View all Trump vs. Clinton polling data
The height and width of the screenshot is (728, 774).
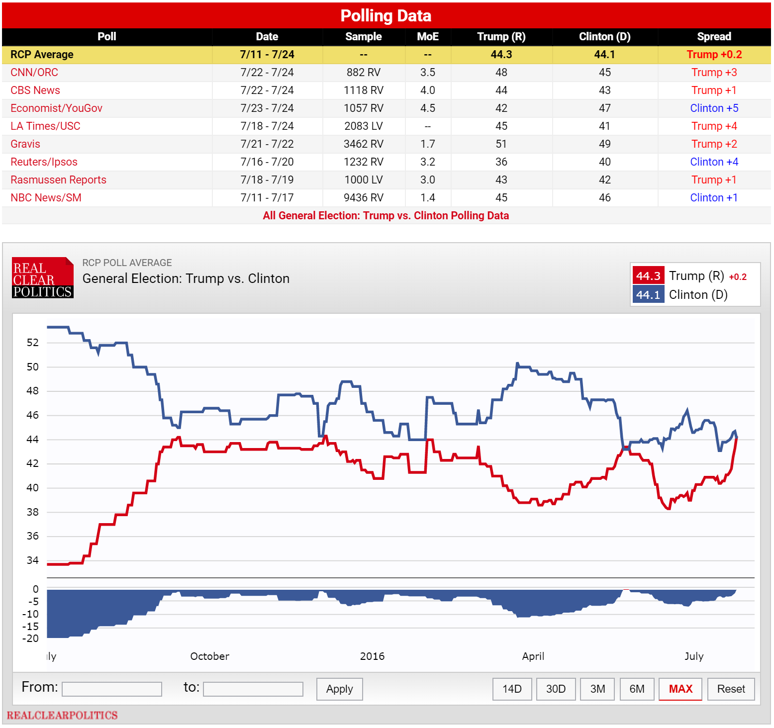pyautogui.click(x=386, y=216)
